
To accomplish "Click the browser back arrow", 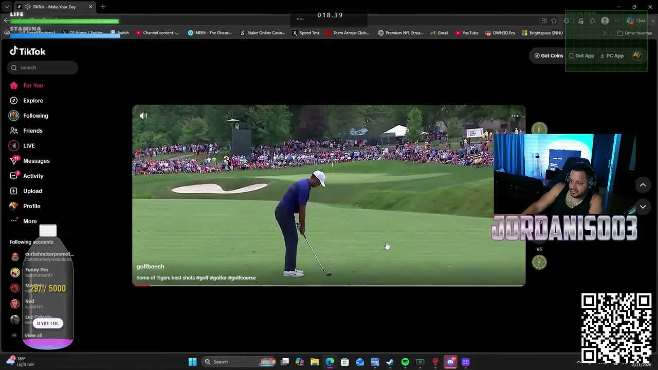I will 6,21.
